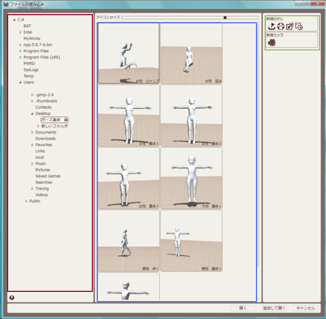This screenshot has height=319, width=326.
Task: Click the warning icon at bottom left
Action: (x=12, y=297)
